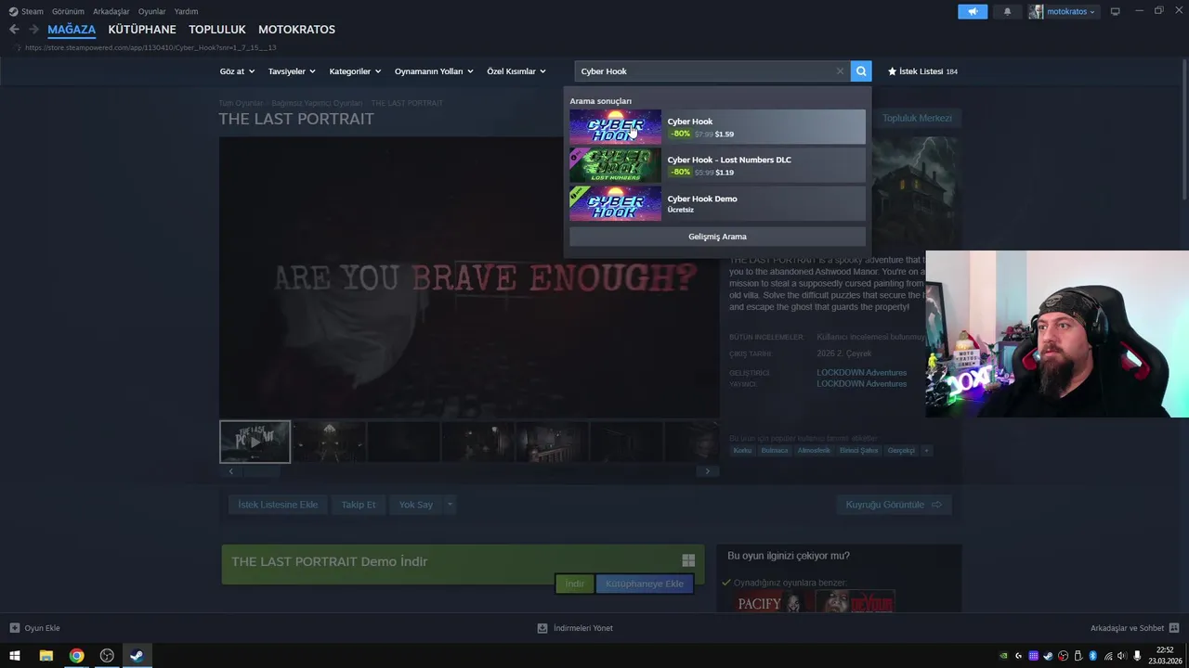
Task: Open the Topluluk Merkezi button
Action: click(917, 118)
